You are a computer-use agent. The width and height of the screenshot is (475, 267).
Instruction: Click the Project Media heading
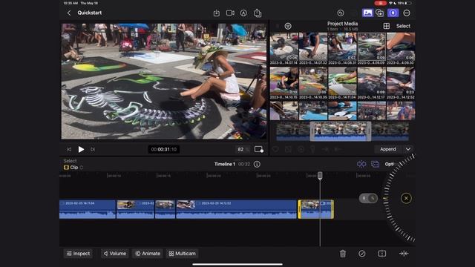point(342,24)
